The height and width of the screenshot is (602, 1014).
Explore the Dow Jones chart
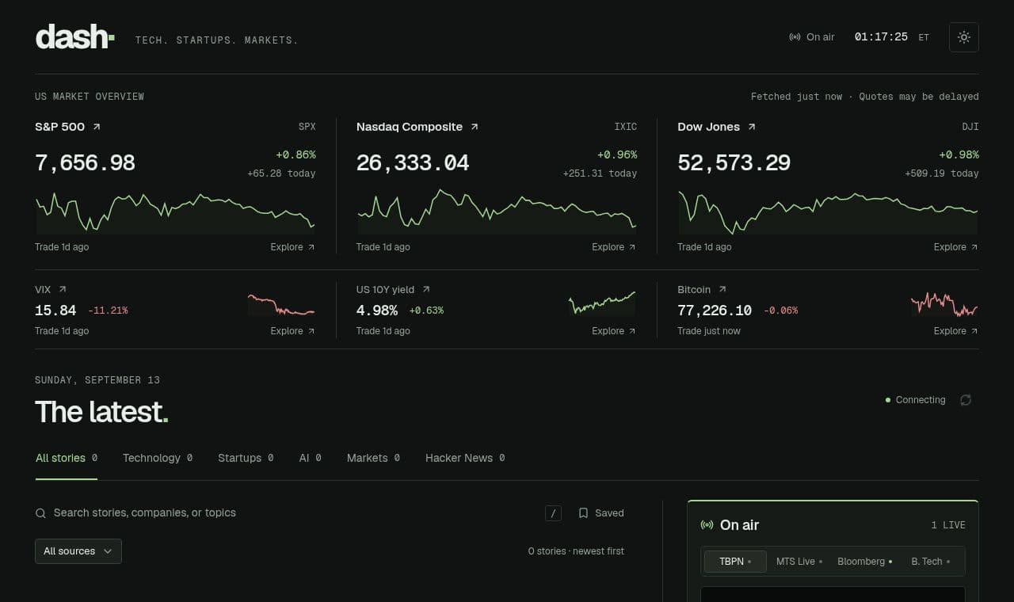[956, 247]
